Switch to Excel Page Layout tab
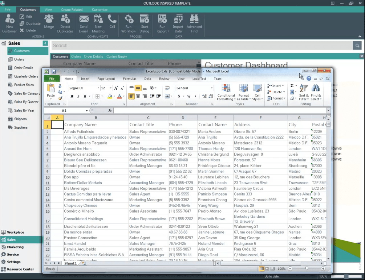This screenshot has height=280, width=365. (x=106, y=79)
